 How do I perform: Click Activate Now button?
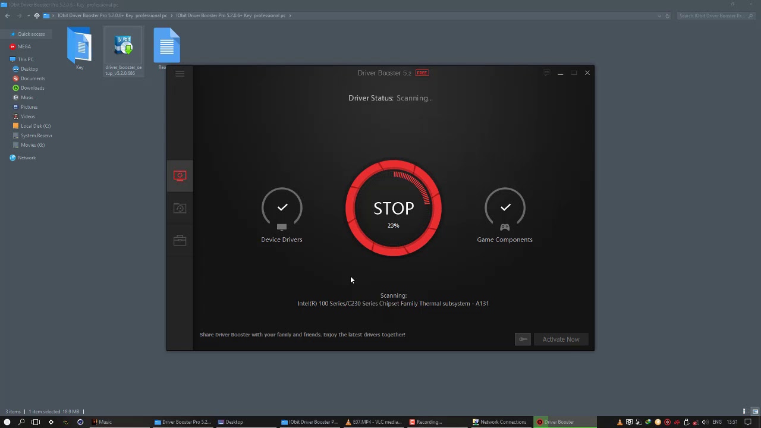tap(561, 339)
